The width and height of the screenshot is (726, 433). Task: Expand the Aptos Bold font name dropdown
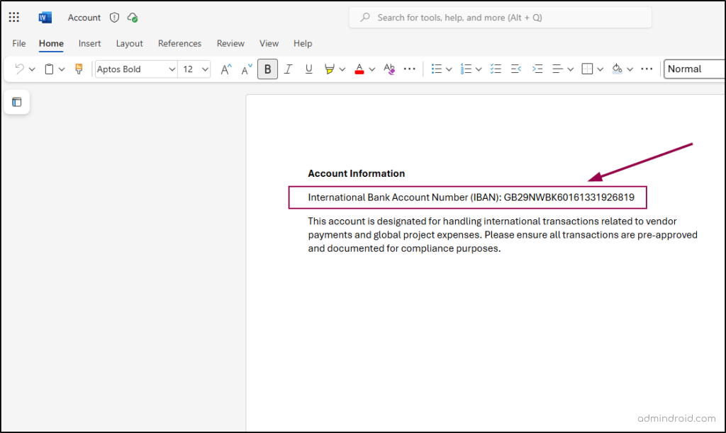tap(172, 69)
